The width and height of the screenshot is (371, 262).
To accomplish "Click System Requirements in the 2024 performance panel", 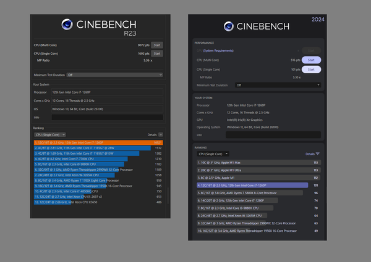I will 220,51.
